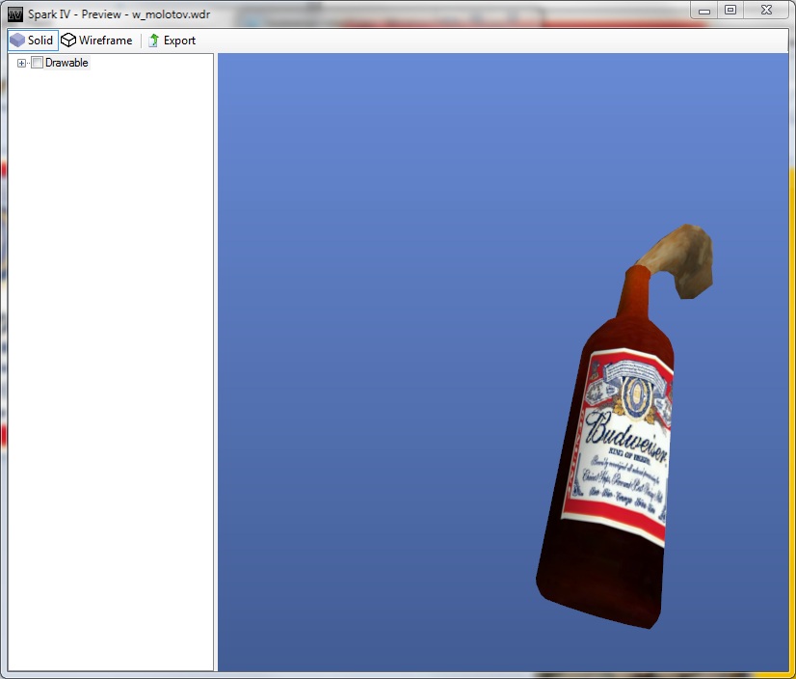The height and width of the screenshot is (679, 796).
Task: Select the Drawable tree item label
Action: [66, 63]
